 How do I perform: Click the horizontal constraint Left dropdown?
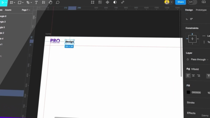pyautogui.click(x=206, y=36)
